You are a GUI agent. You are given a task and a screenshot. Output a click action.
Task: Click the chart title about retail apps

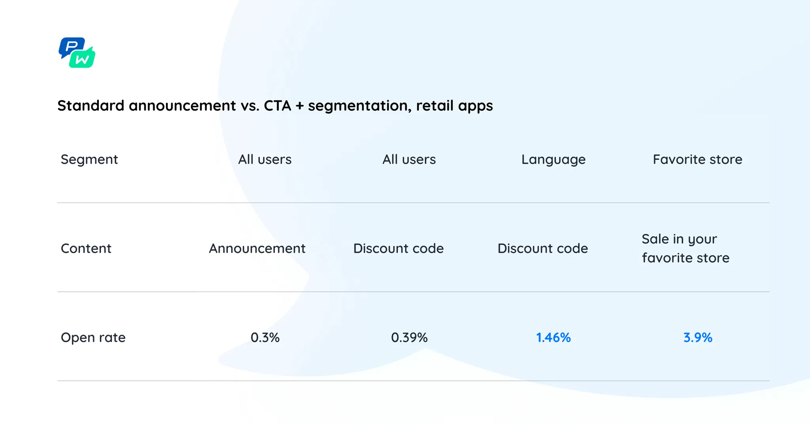coord(275,106)
